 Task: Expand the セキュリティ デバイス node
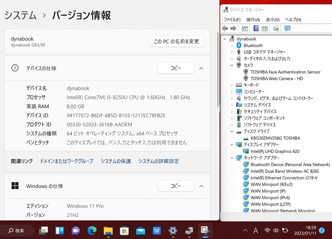click(232, 111)
